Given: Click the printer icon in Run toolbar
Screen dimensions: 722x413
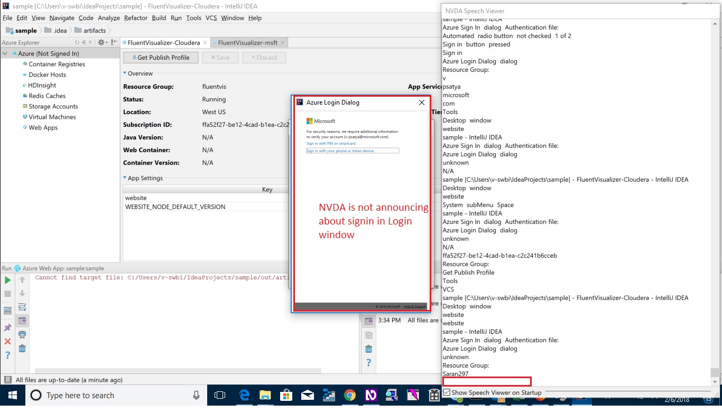Looking at the screenshot, I should tap(22, 334).
